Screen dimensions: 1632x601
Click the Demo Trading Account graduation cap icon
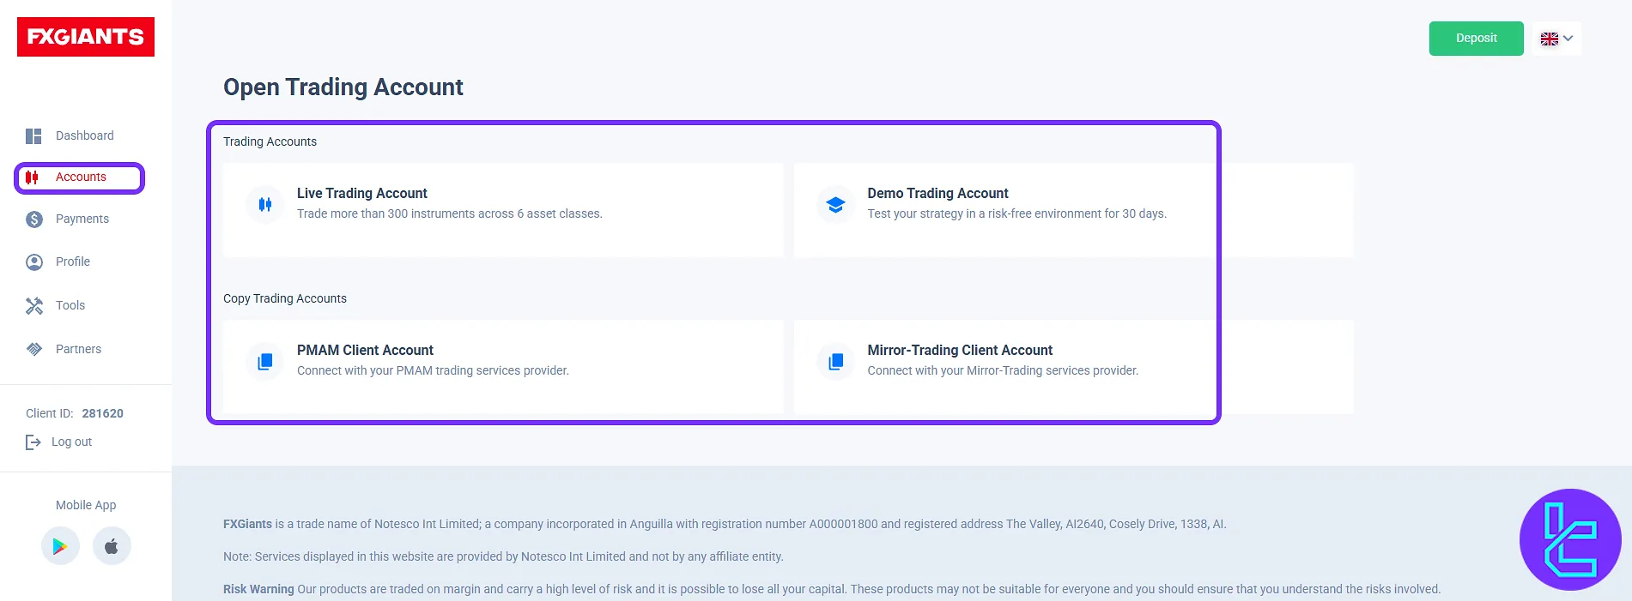tap(835, 205)
